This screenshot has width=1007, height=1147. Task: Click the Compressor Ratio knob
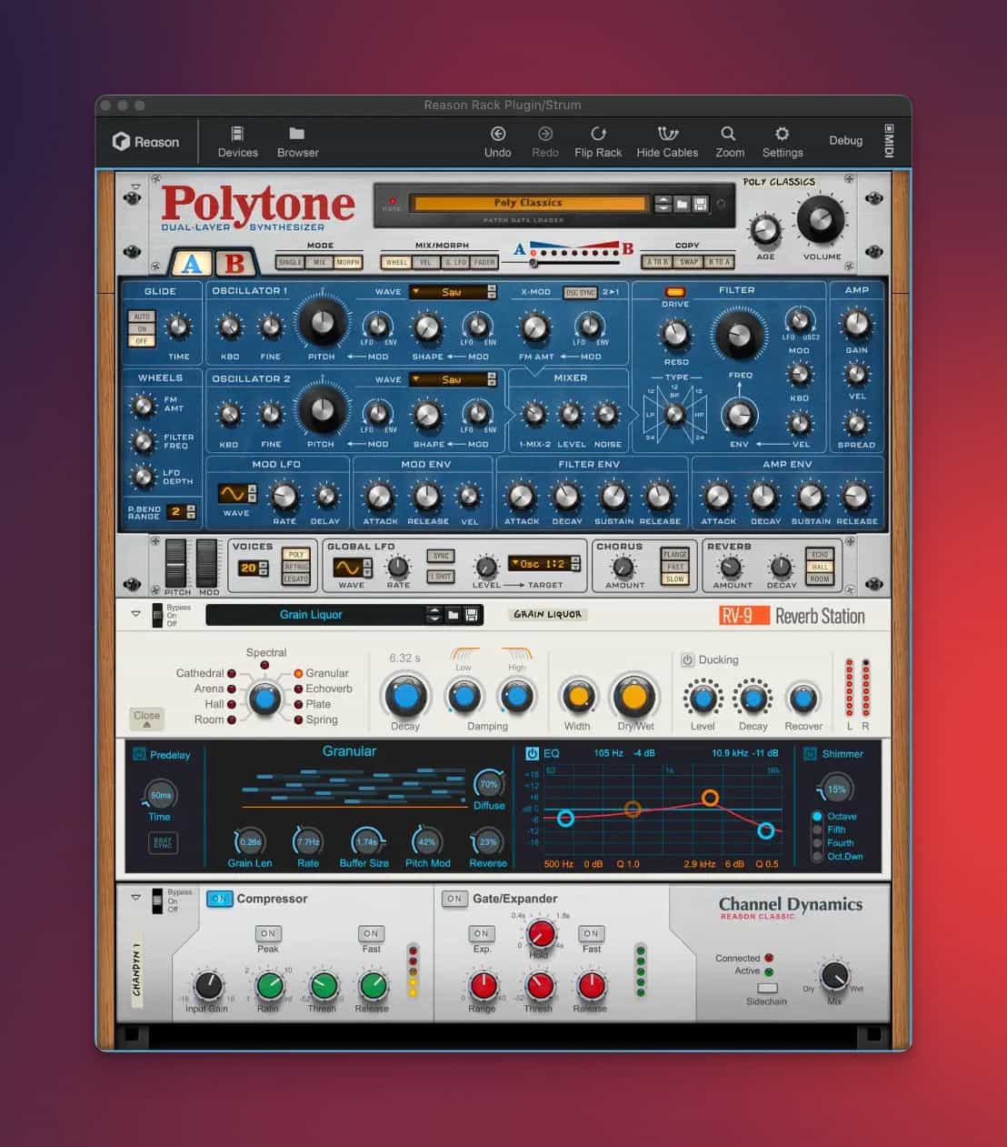coord(269,984)
